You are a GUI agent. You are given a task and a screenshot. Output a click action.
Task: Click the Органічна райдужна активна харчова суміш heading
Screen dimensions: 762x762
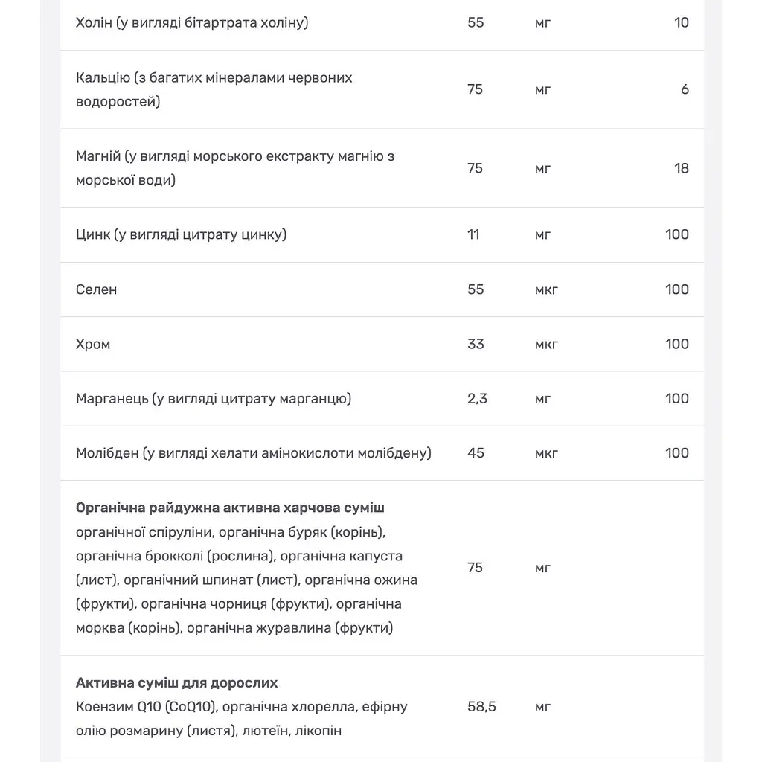(230, 508)
